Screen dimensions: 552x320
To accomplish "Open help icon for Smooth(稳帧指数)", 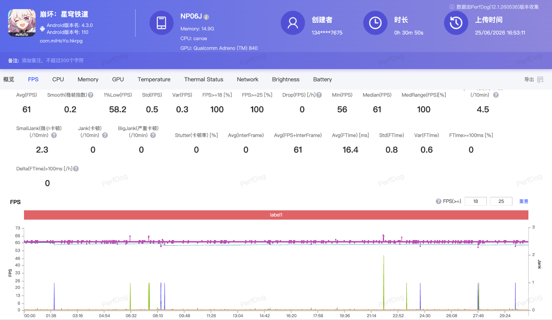I will tap(91, 95).
